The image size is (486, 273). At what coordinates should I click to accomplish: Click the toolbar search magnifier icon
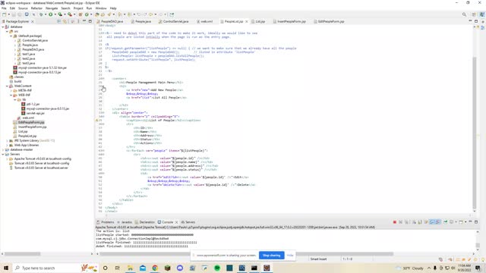click(464, 14)
